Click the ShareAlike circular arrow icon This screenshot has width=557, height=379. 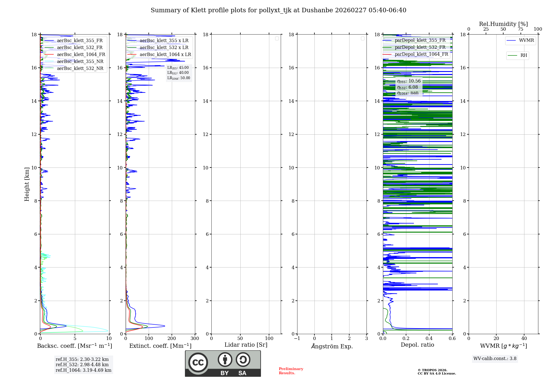(243, 359)
